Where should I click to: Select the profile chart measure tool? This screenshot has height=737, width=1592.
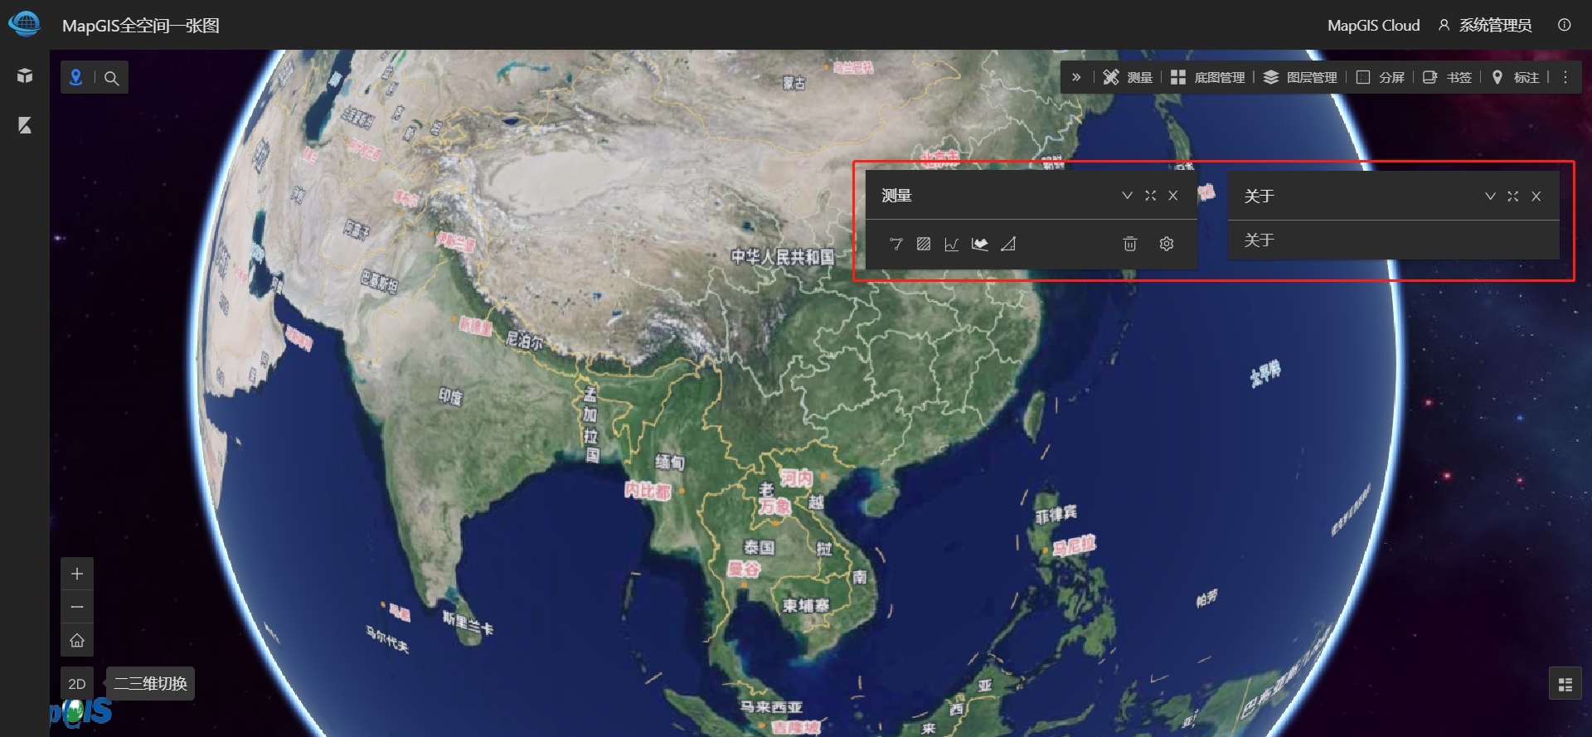tap(952, 244)
